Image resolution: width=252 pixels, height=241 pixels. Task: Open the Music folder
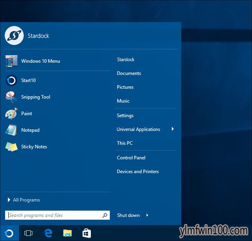point(123,101)
